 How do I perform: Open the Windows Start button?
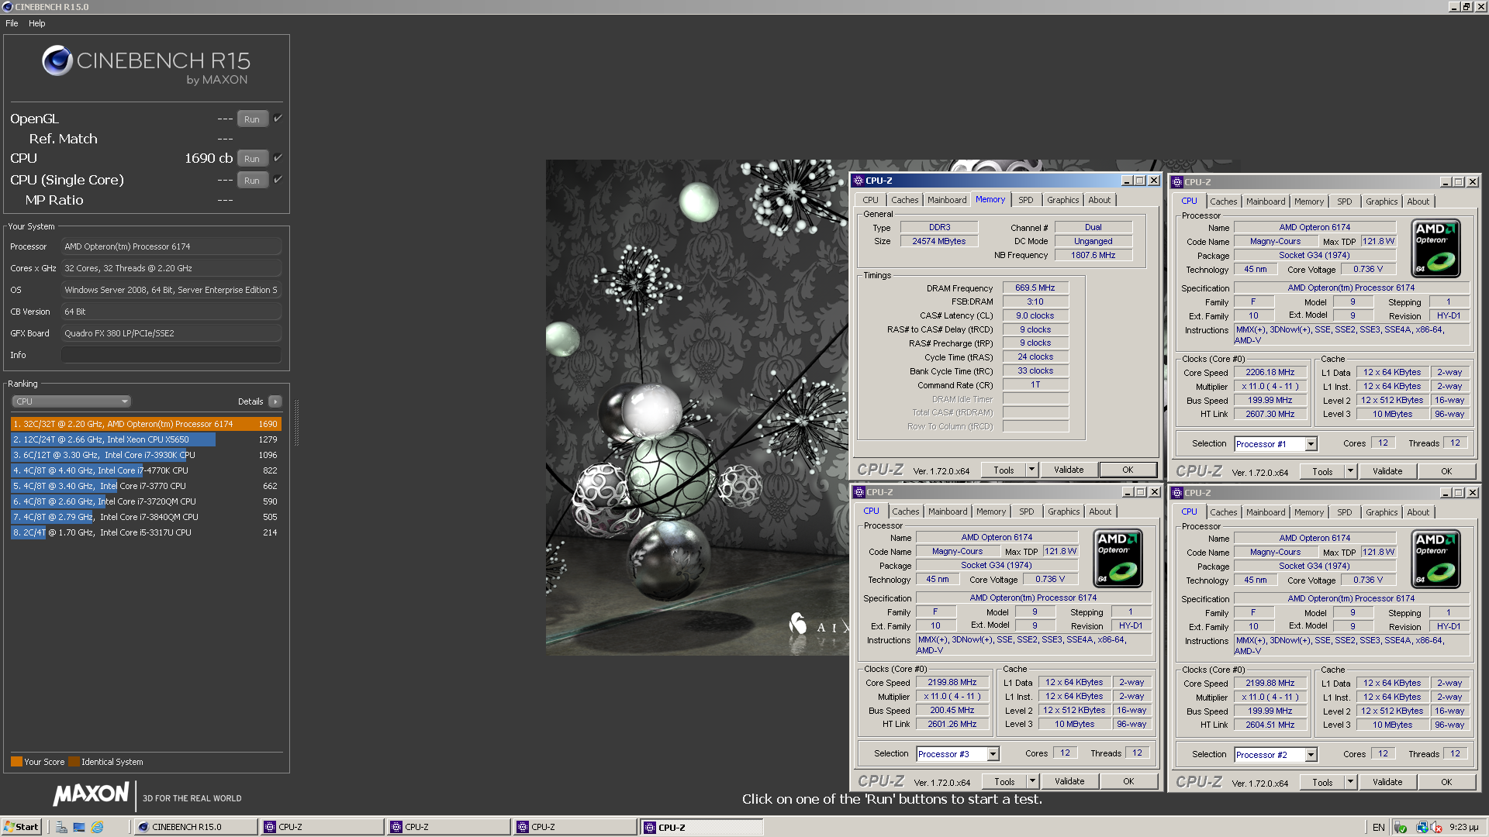coord(21,827)
